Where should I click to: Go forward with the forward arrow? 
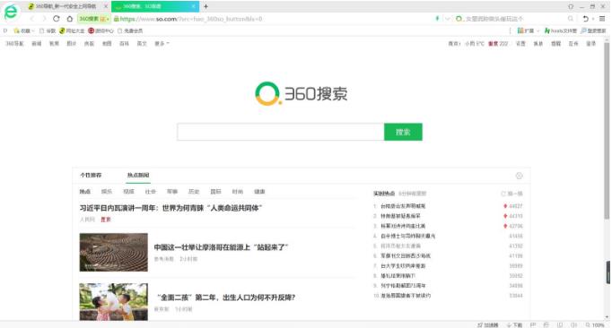44,19
